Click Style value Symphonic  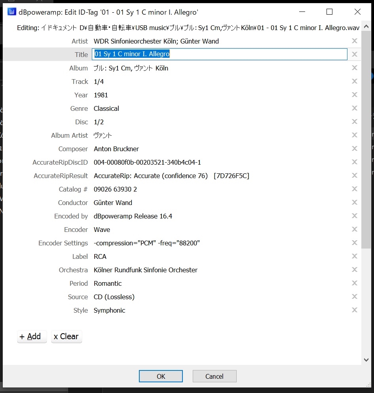pyautogui.click(x=109, y=311)
